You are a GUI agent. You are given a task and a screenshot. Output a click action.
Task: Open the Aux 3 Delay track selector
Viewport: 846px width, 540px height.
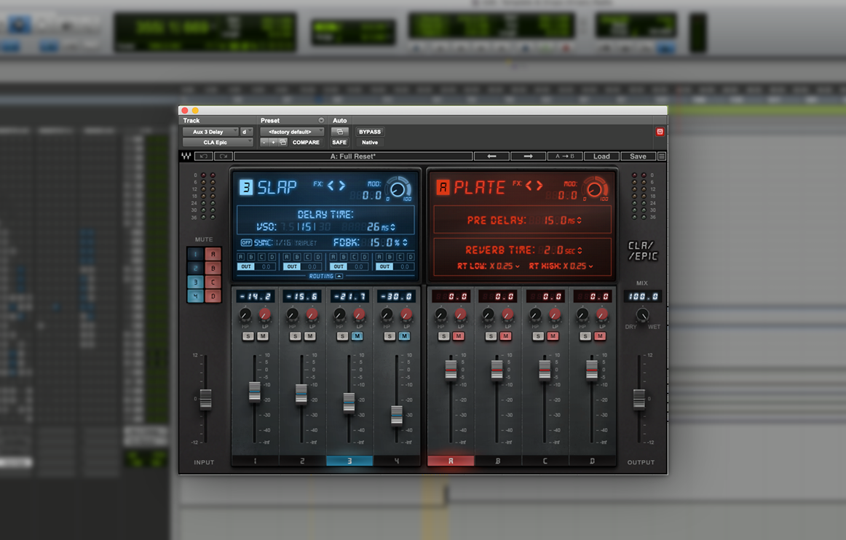pyautogui.click(x=210, y=132)
